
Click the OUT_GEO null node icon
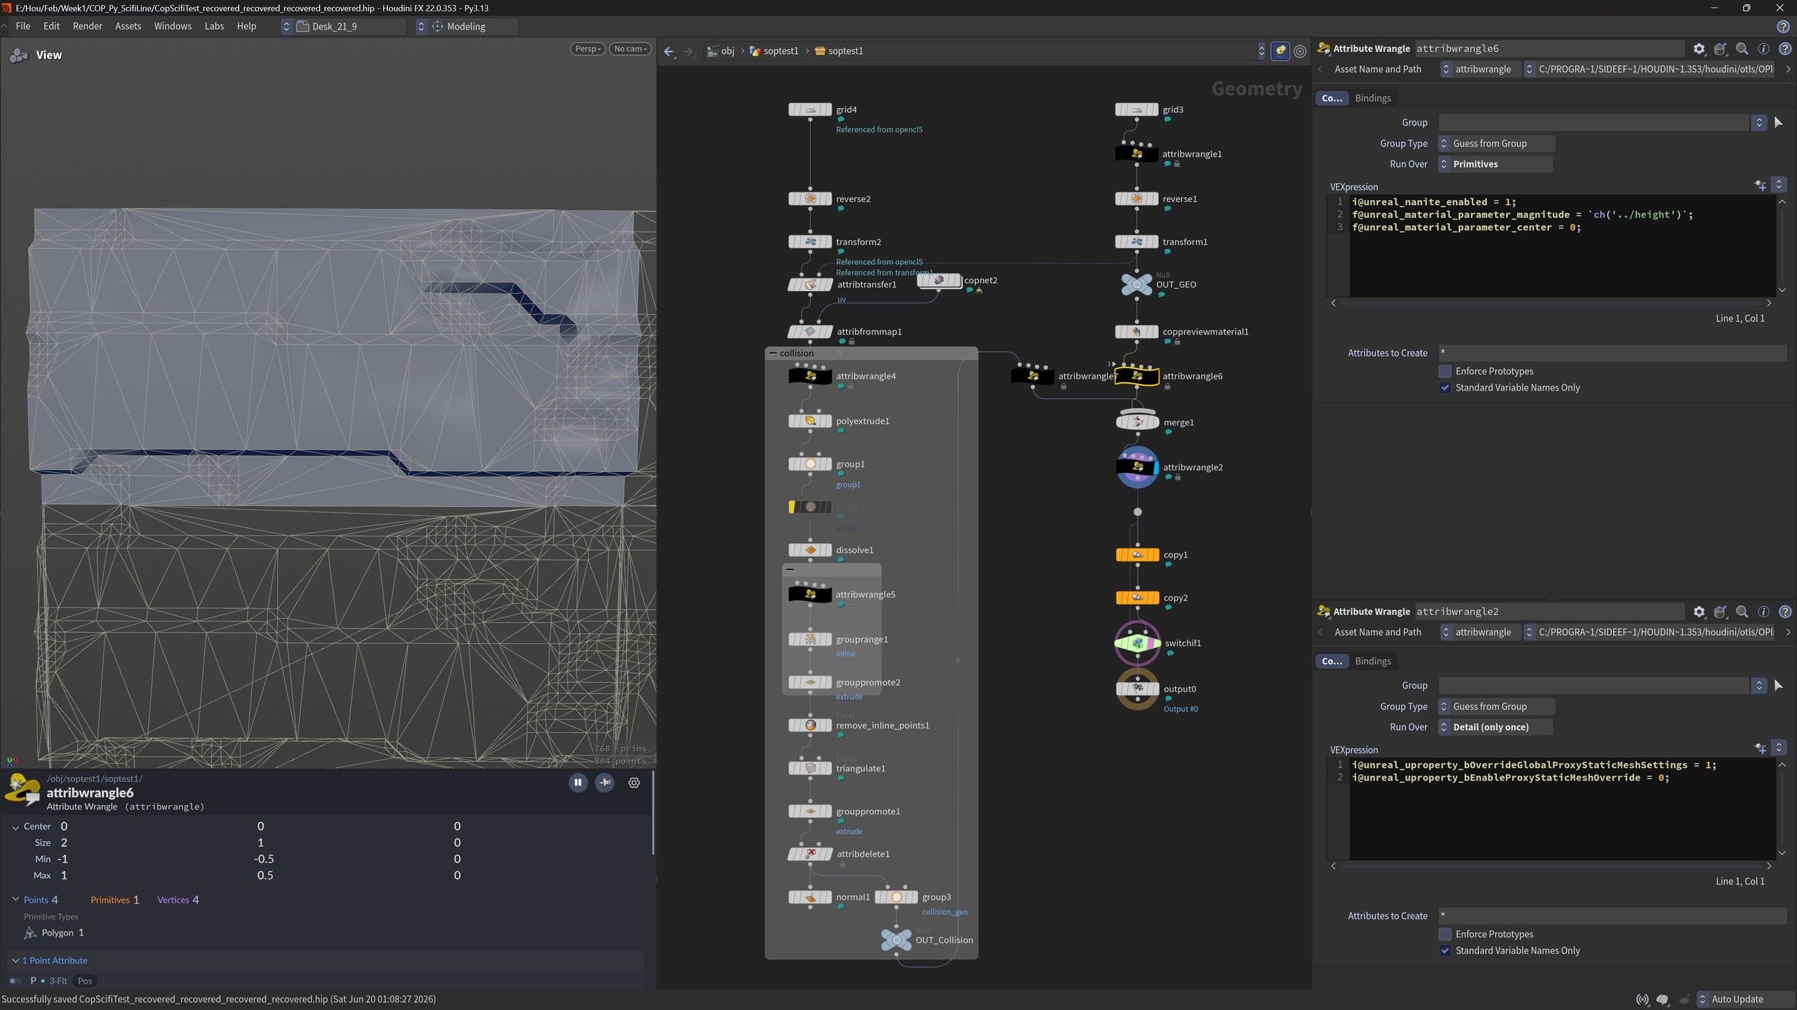1136,284
